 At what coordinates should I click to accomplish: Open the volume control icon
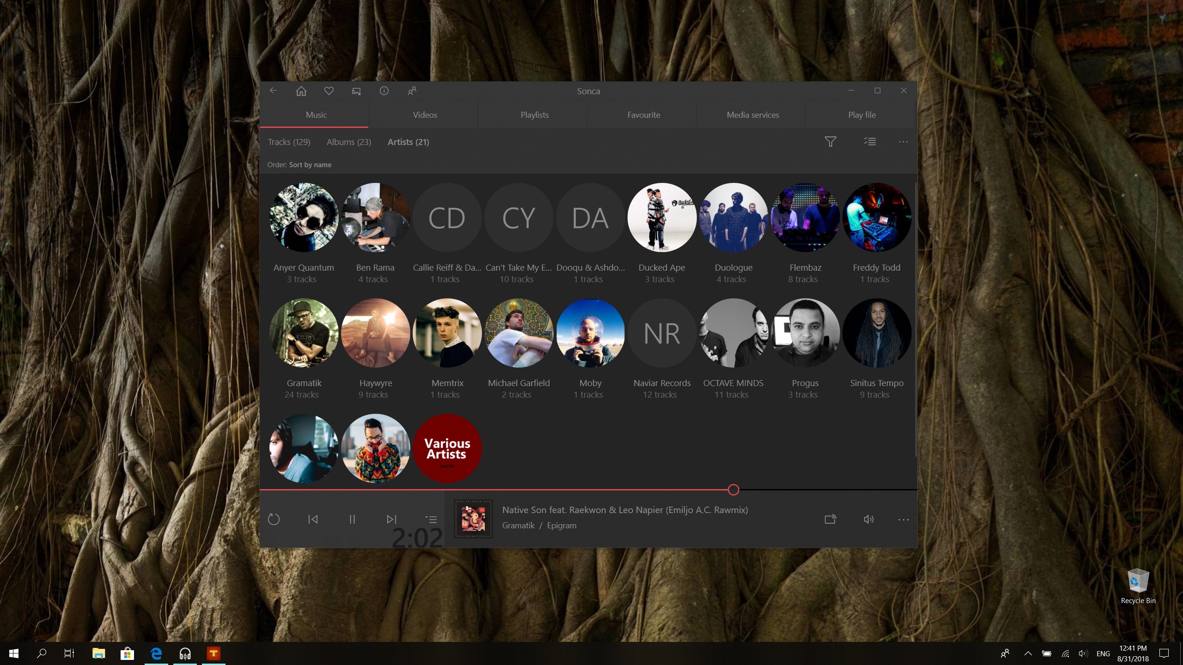[x=868, y=519]
